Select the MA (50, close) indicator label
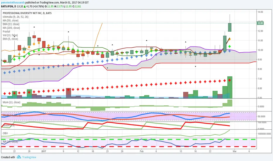The height and width of the screenshot is (161, 273). pyautogui.click(x=11, y=20)
